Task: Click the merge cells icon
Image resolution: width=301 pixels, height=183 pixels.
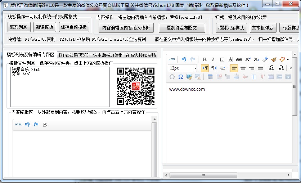Action: 271,77
